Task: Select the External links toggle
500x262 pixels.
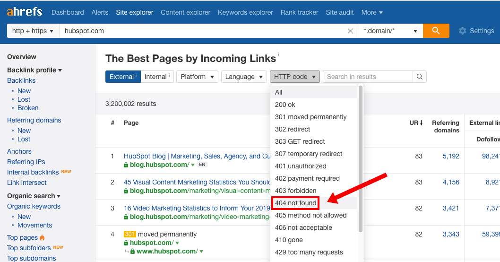Action: [123, 77]
